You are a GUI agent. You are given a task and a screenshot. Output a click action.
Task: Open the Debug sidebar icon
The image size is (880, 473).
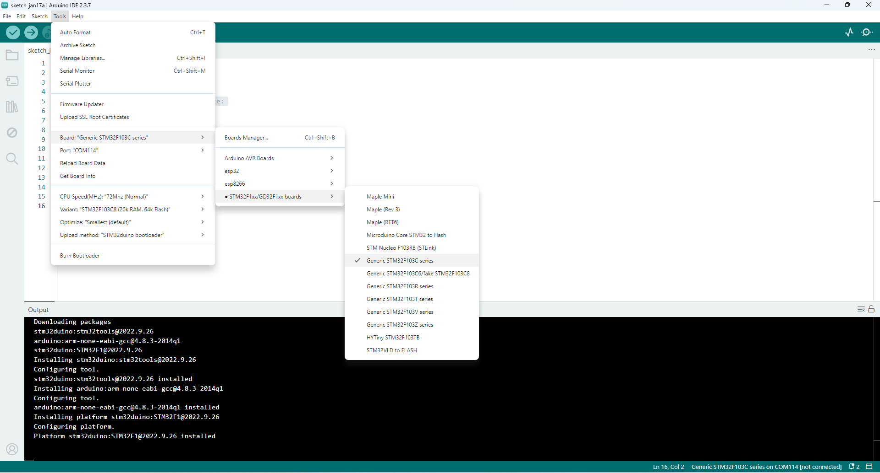point(12,133)
